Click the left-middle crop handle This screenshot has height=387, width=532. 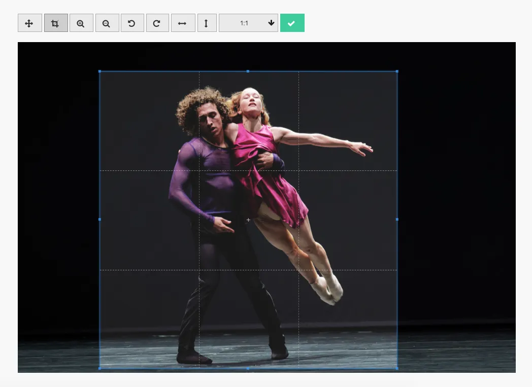(x=99, y=220)
